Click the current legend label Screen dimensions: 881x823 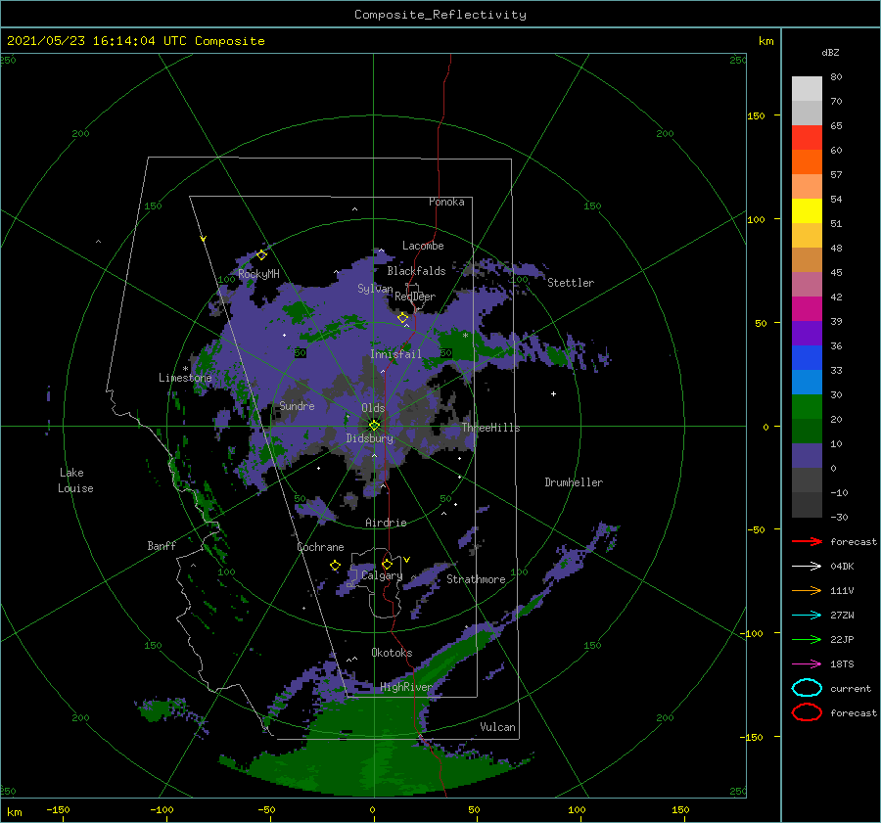850,688
